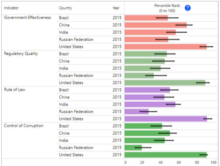Click the Year column header
This screenshot has height=166, width=220.
116,8
